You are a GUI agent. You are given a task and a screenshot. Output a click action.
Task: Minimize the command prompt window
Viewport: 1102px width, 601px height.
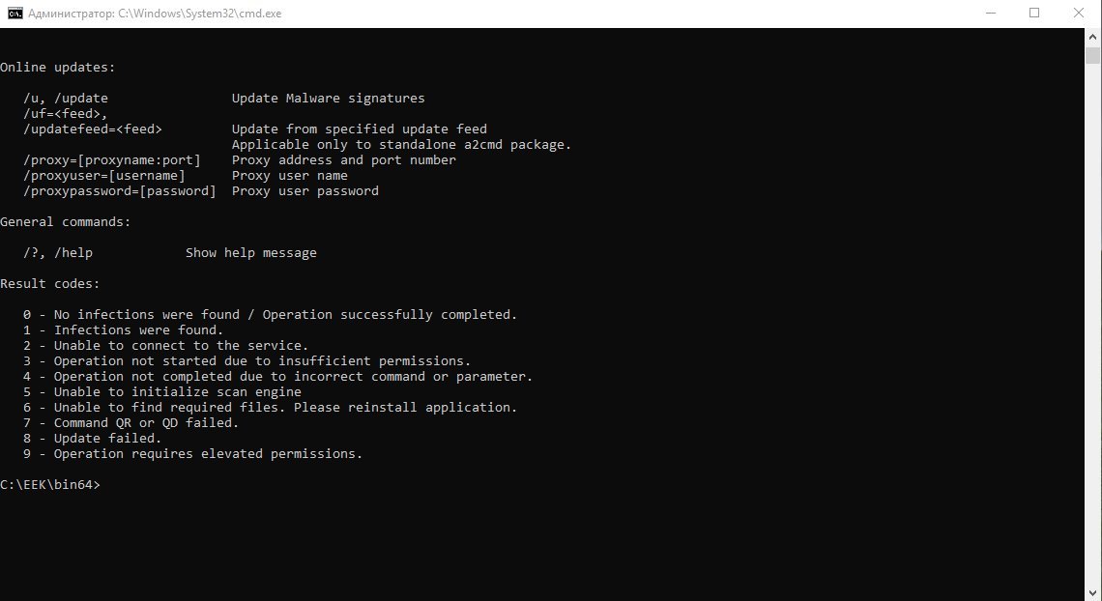coord(991,14)
